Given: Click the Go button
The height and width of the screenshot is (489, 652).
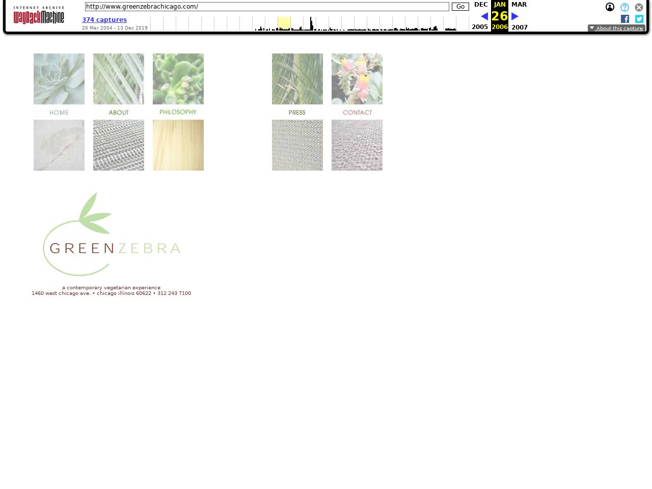Looking at the screenshot, I should [460, 7].
